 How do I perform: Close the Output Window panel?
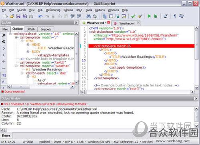pos(196,99)
